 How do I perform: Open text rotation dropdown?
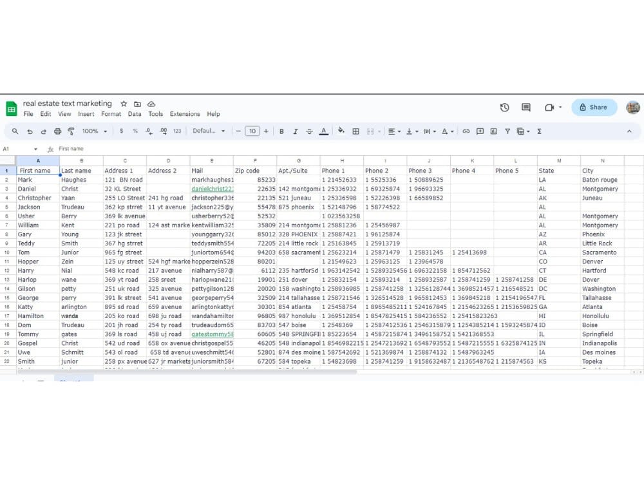pyautogui.click(x=448, y=131)
